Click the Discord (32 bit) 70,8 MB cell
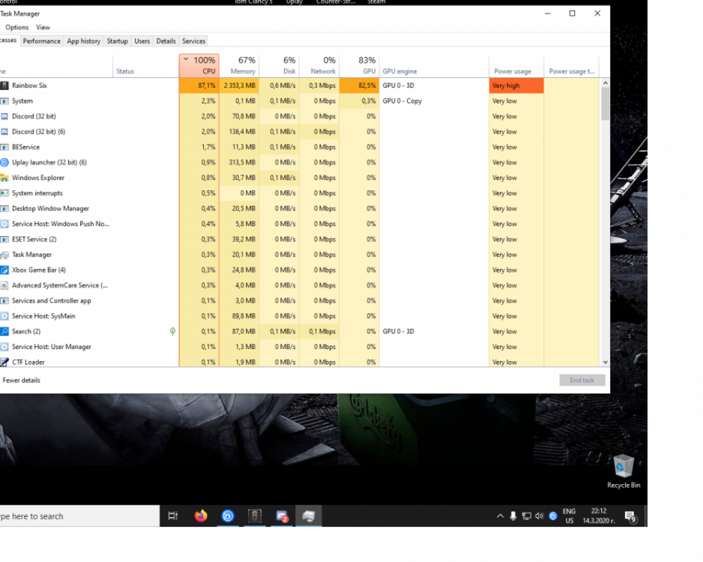 tap(239, 116)
